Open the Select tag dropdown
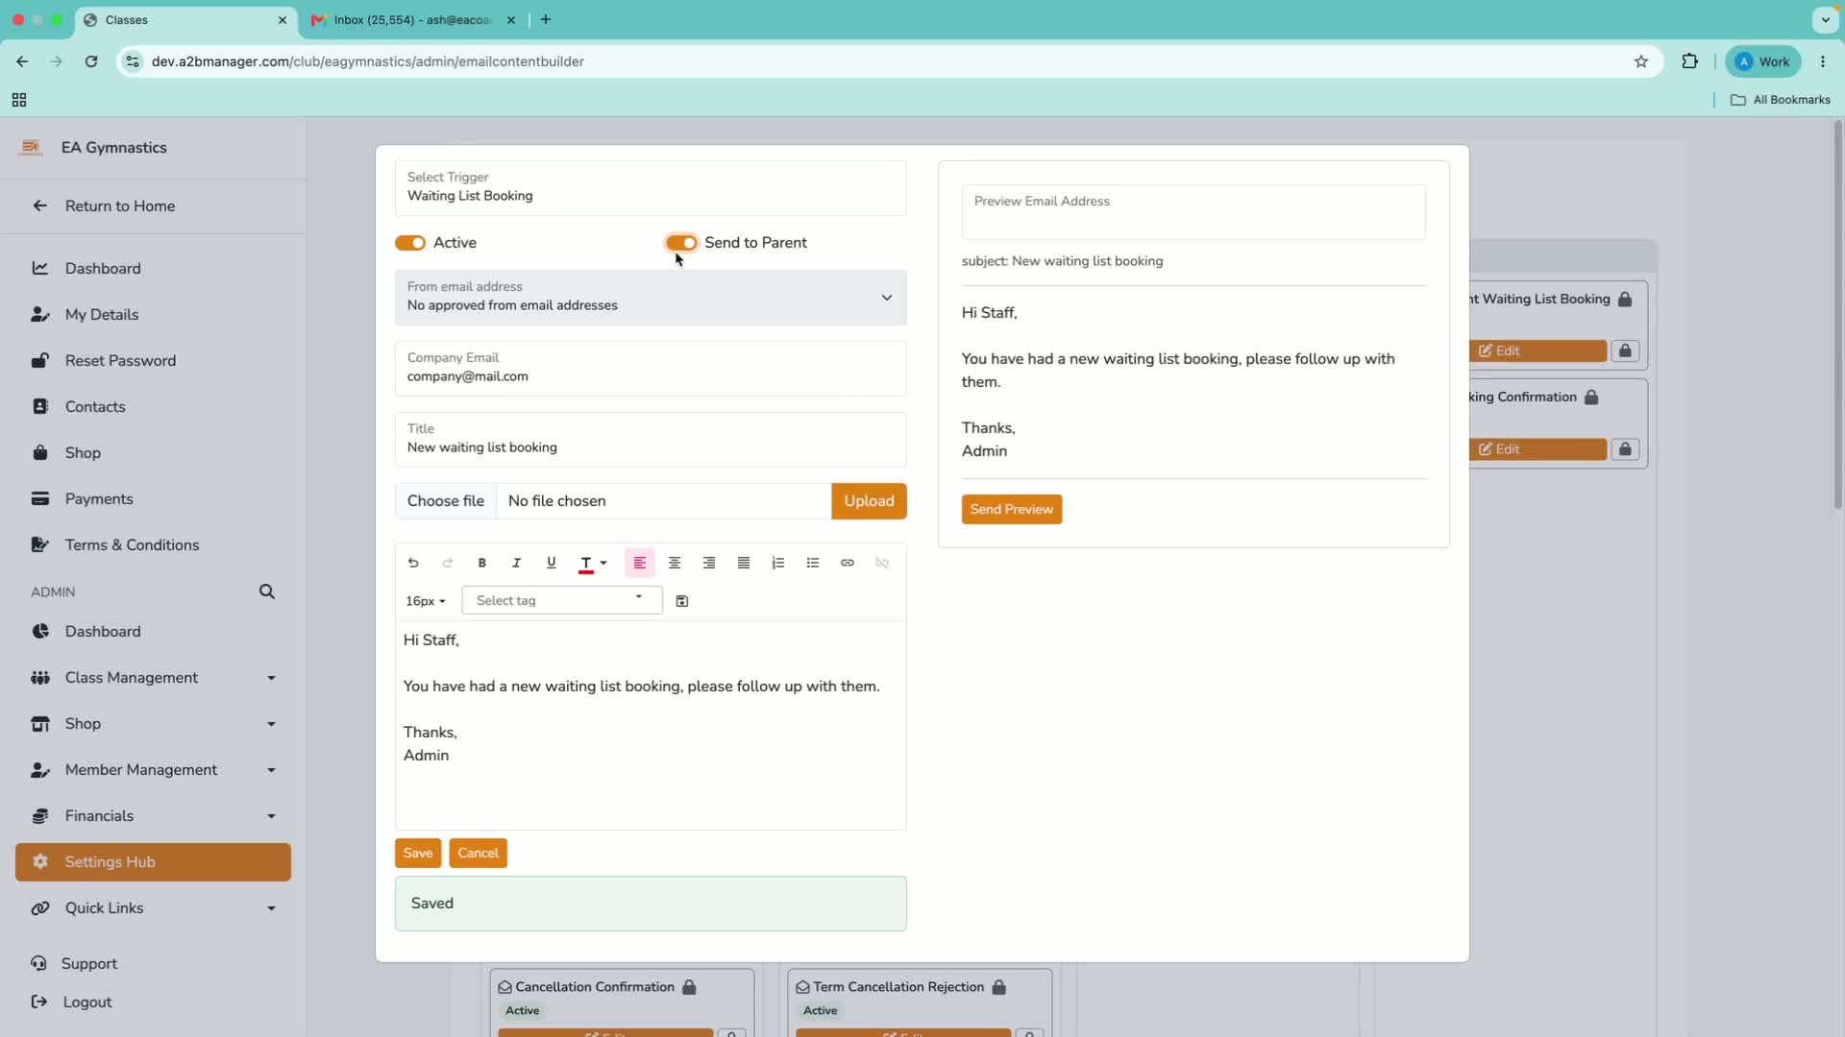The width and height of the screenshot is (1845, 1037). [562, 600]
